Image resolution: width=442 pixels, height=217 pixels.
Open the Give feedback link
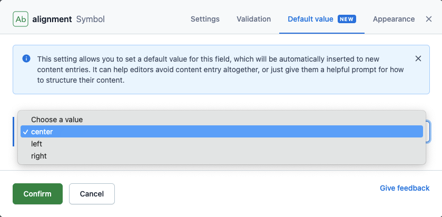pos(405,188)
